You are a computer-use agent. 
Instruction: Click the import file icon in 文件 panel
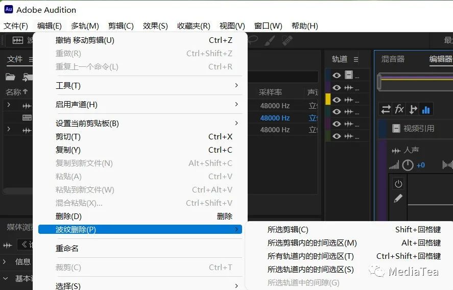28,77
